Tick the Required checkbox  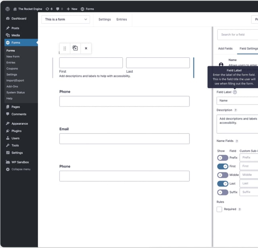(219, 209)
